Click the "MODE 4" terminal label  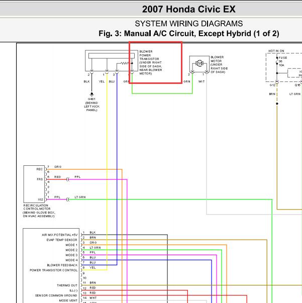71,260
